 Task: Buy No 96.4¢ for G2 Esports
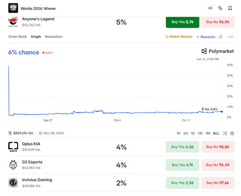[x=218, y=165]
